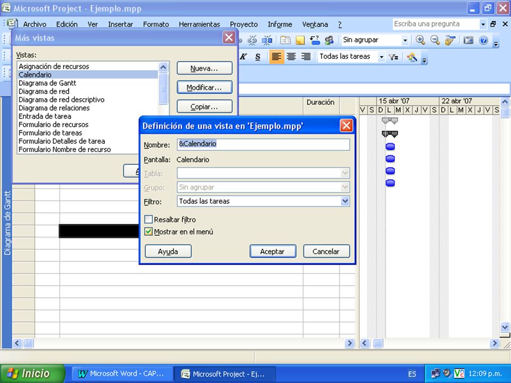Toggle underline S formatting
Screen dimensions: 511x383
[x=258, y=57]
